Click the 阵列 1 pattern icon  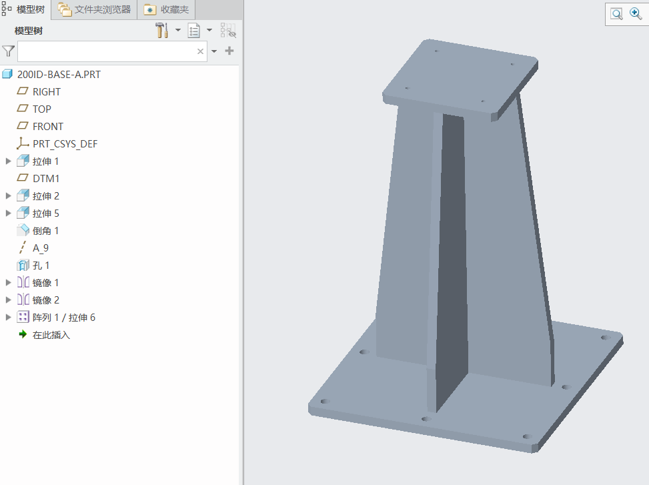coord(23,318)
